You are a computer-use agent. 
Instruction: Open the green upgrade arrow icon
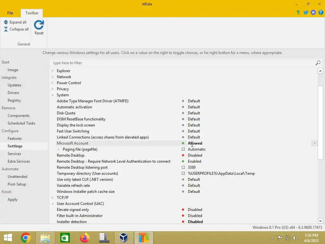point(298,12)
